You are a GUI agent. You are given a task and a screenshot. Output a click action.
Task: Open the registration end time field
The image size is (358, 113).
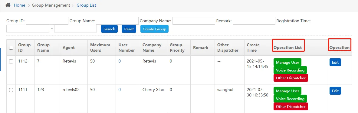[76, 29]
